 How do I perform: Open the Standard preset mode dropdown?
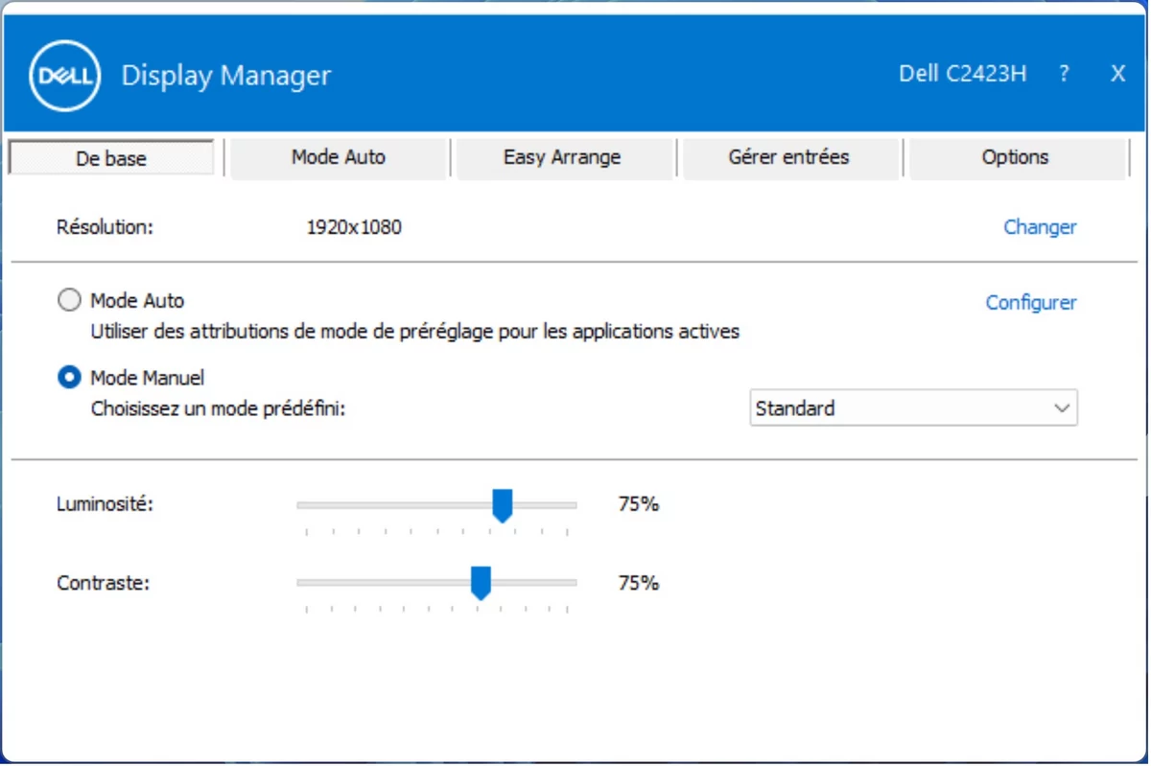(913, 407)
